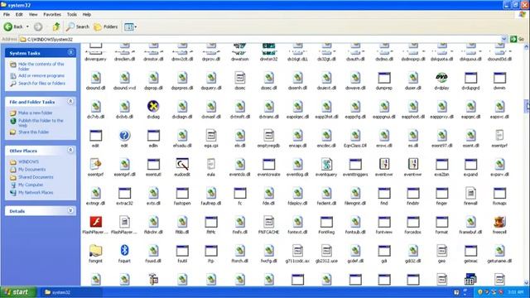This screenshot has height=298, width=530.
Task: Open the Favorites menu
Action: click(52, 15)
